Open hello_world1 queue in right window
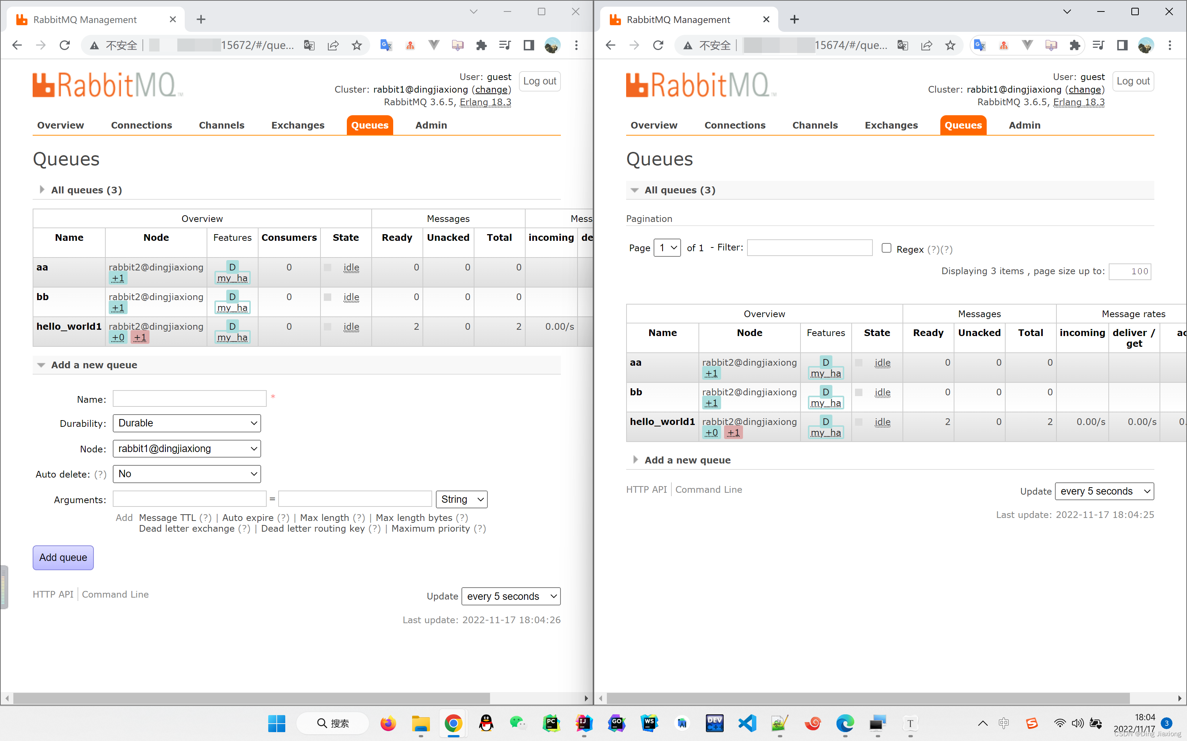The height and width of the screenshot is (741, 1187). [x=662, y=422]
